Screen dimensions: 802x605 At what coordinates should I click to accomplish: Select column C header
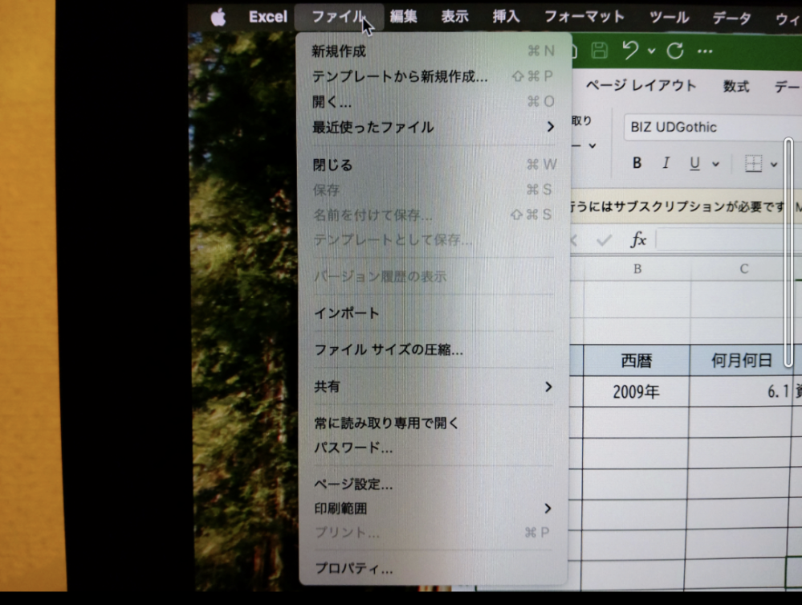pyautogui.click(x=743, y=268)
